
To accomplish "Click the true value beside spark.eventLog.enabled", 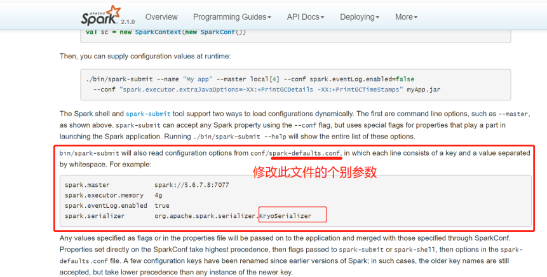I will 162,205.
